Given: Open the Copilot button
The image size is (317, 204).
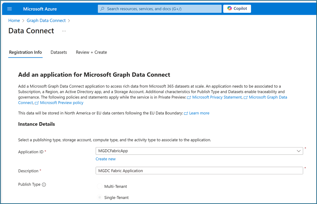Looking at the screenshot, I should [x=237, y=9].
